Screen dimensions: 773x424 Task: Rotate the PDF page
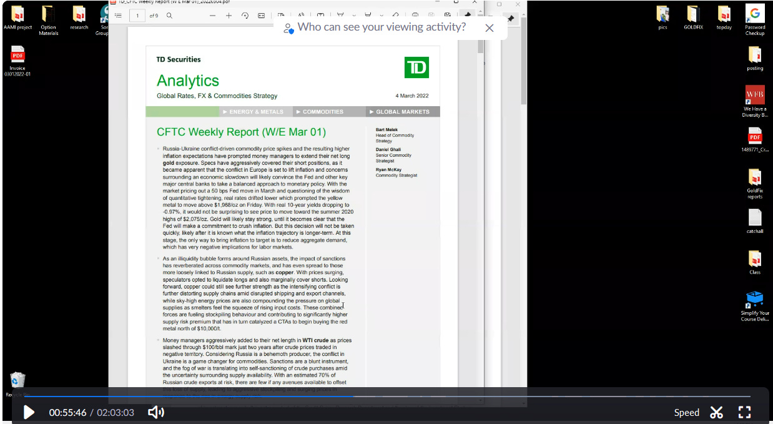click(x=245, y=16)
